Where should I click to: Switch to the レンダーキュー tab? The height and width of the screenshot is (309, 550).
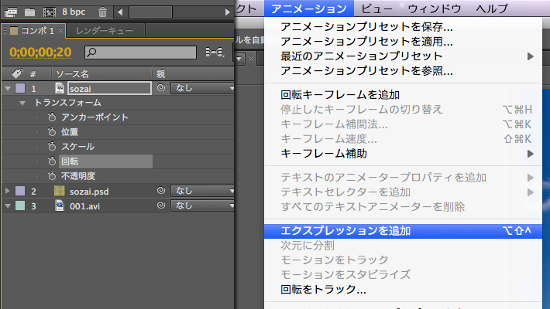(104, 32)
